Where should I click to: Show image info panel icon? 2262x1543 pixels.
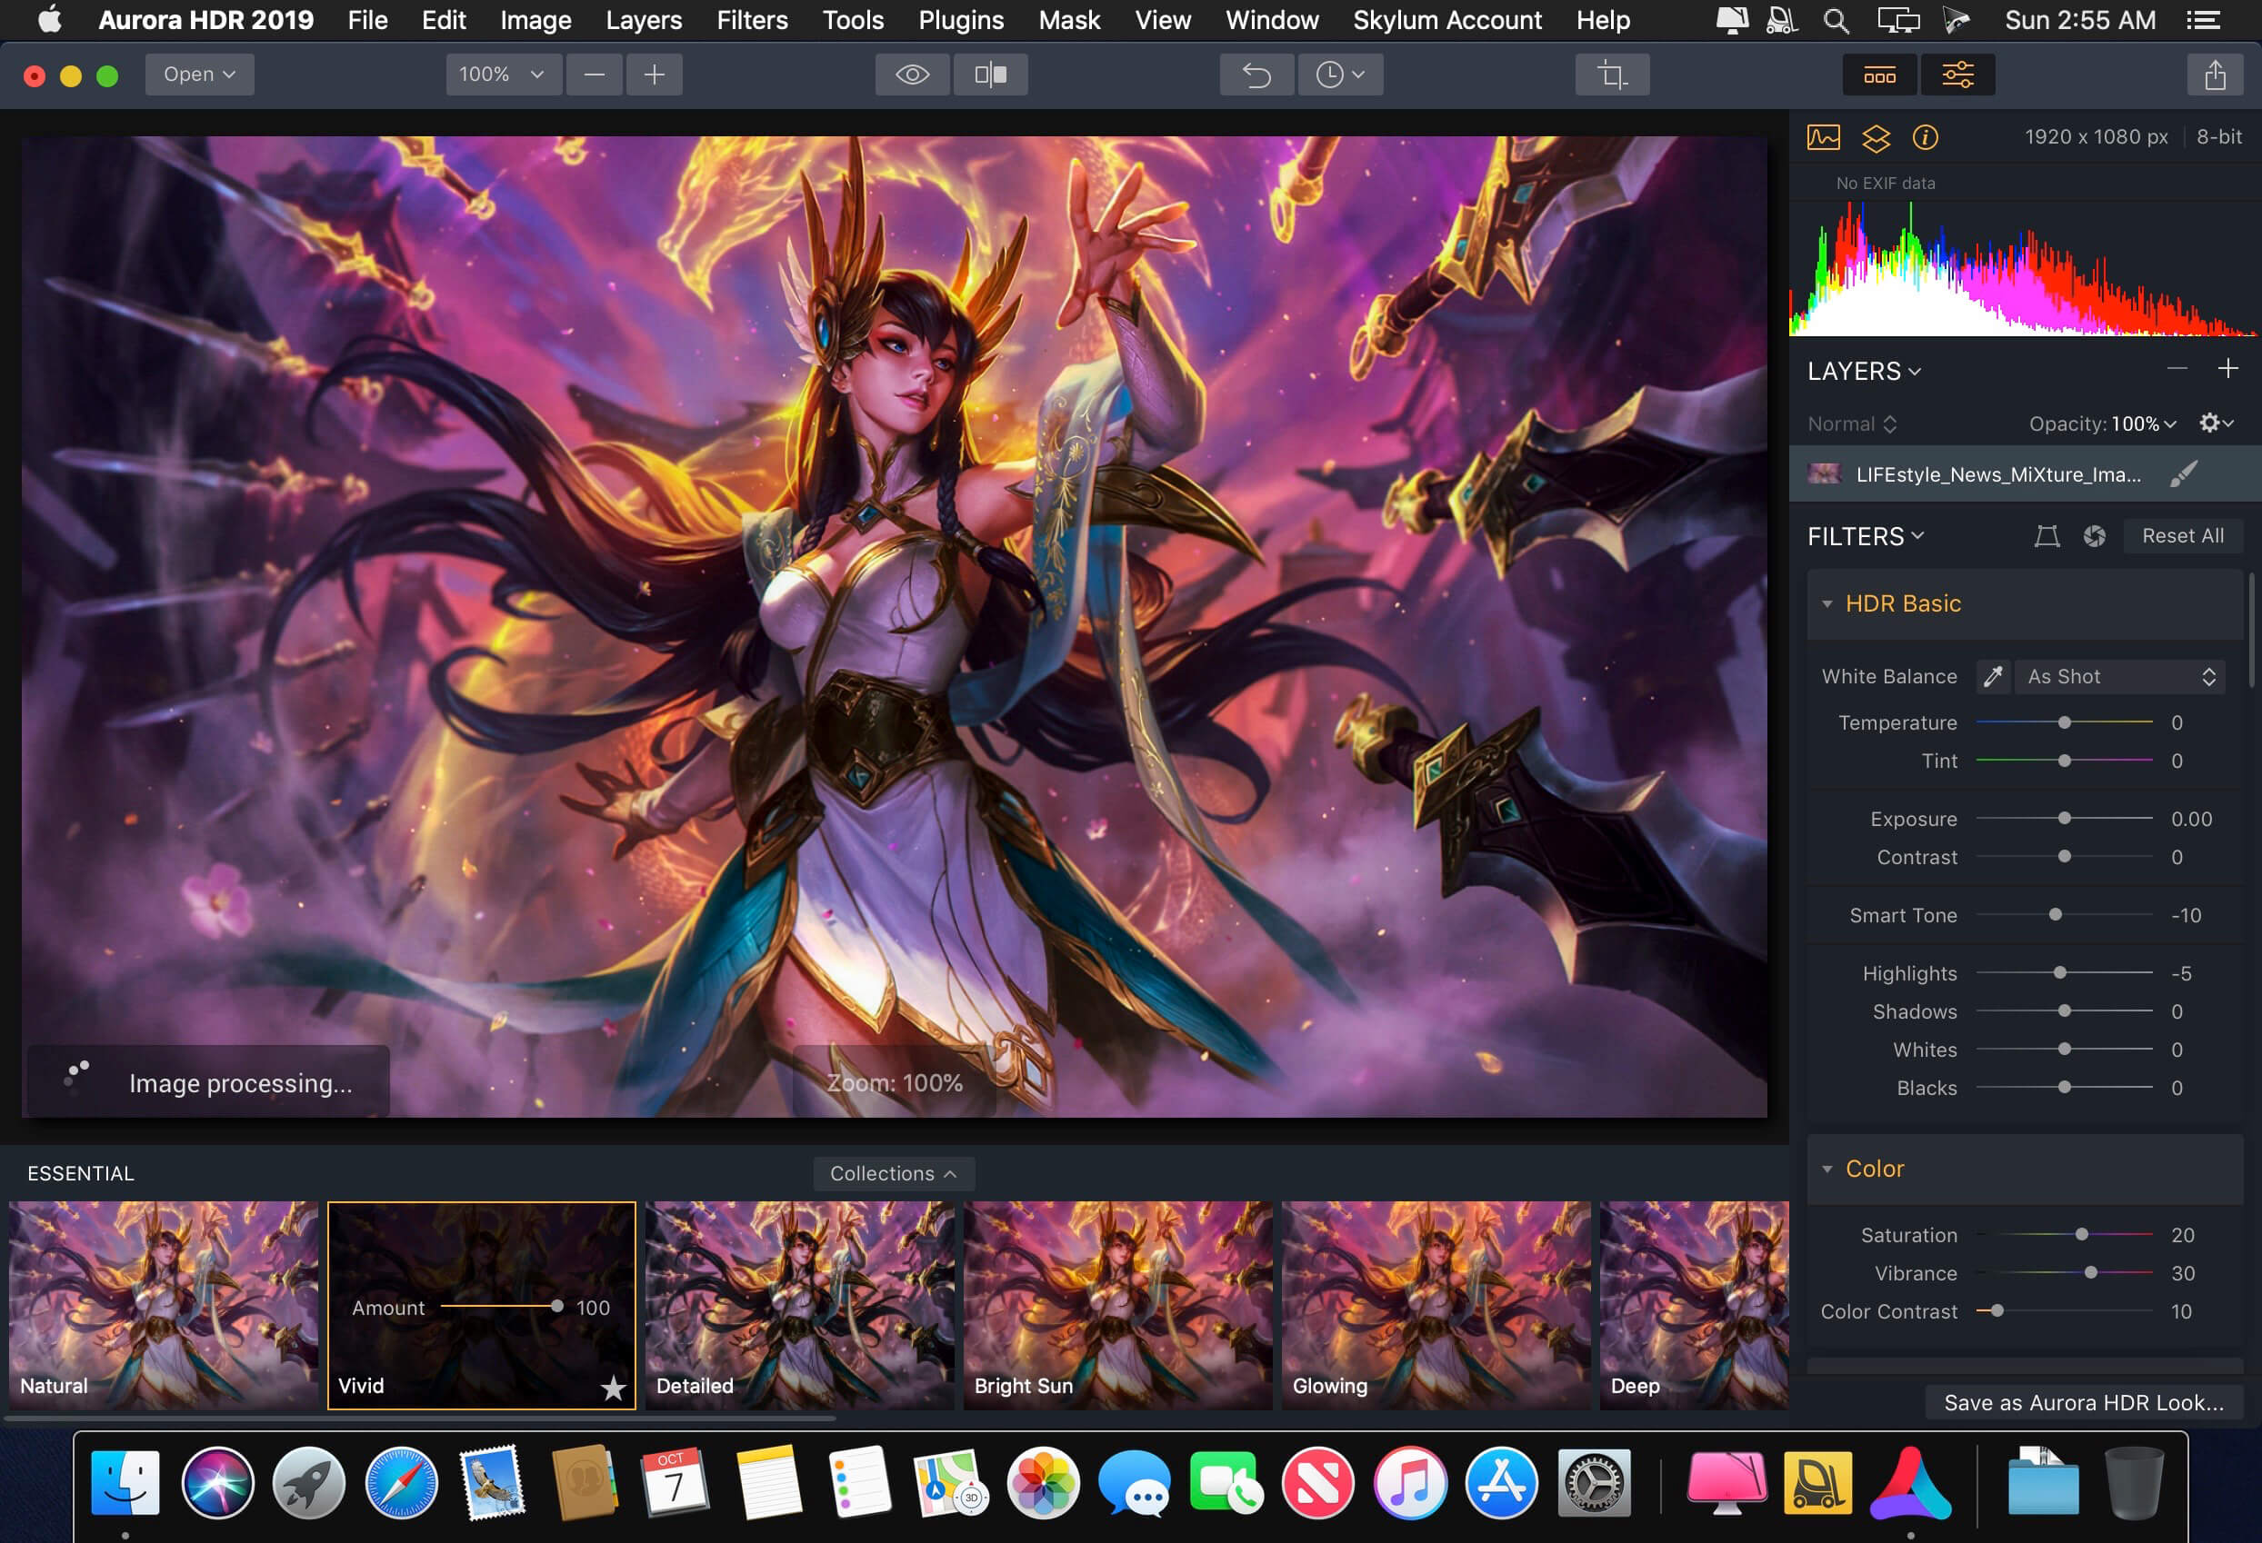(1925, 138)
